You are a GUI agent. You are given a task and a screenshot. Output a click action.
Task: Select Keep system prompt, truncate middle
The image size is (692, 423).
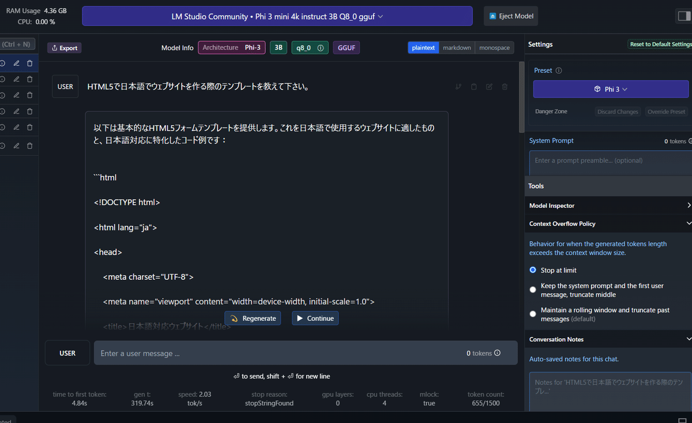point(533,290)
